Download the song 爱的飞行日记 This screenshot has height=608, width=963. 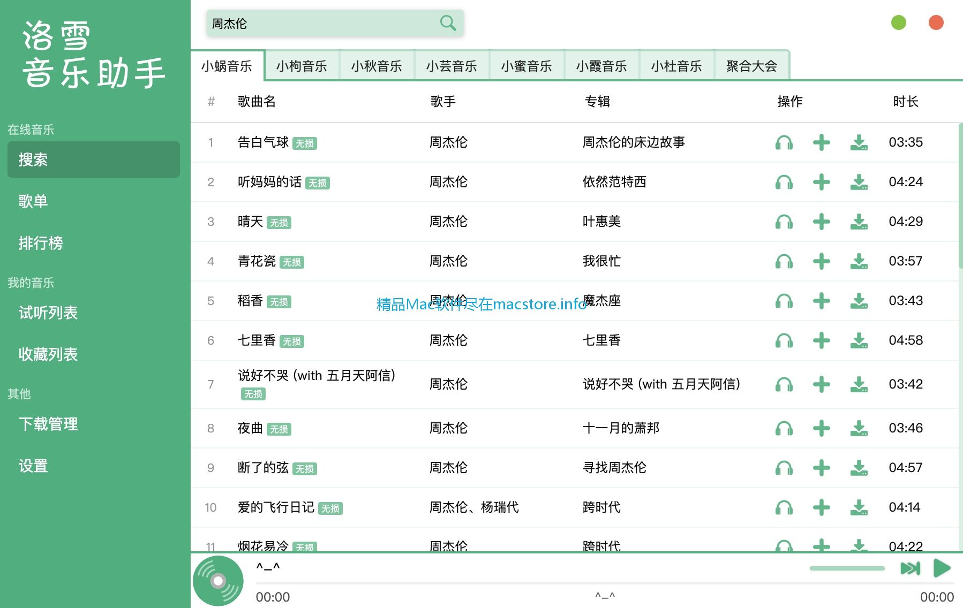859,507
